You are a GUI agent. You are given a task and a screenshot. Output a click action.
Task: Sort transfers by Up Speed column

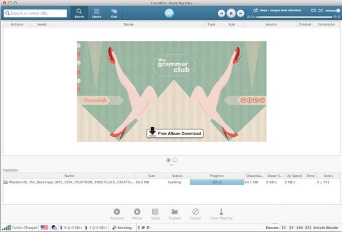click(294, 176)
